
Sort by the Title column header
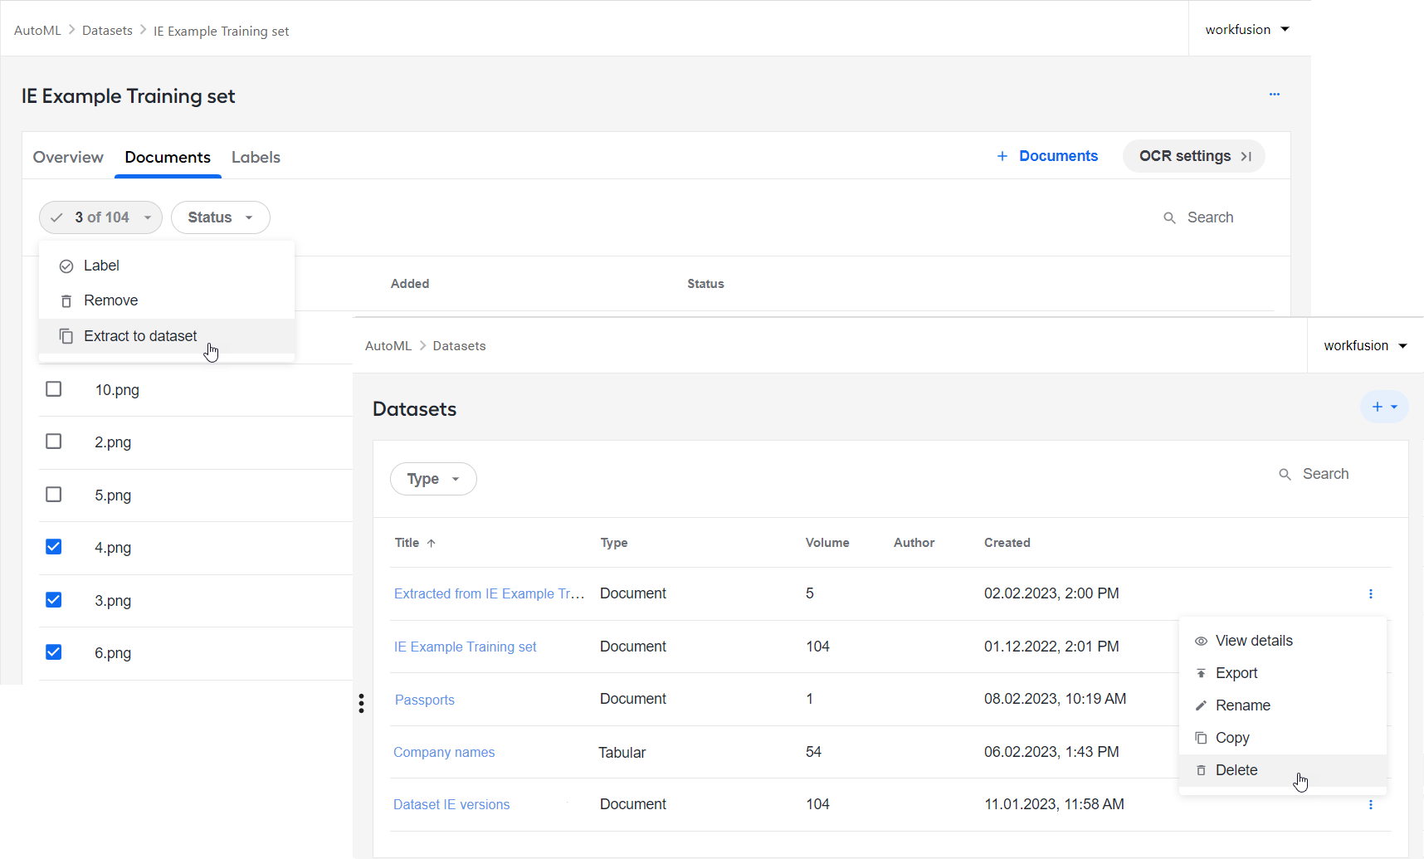[x=415, y=543]
